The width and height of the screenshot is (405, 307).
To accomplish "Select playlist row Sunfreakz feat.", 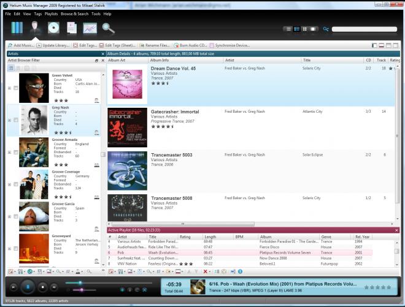I will [x=240, y=258].
